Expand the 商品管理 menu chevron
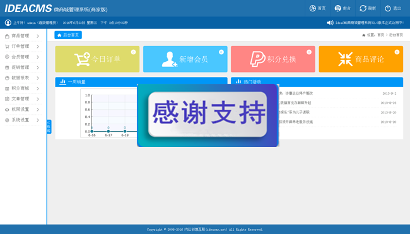 [x=38, y=36]
